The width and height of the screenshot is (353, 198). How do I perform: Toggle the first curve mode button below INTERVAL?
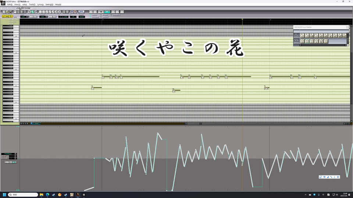tap(7, 162)
